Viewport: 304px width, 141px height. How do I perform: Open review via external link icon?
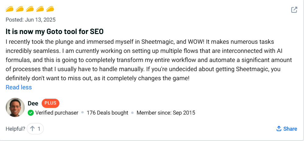[x=294, y=10]
